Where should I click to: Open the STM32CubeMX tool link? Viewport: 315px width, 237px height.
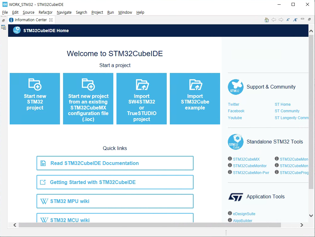(x=246, y=159)
